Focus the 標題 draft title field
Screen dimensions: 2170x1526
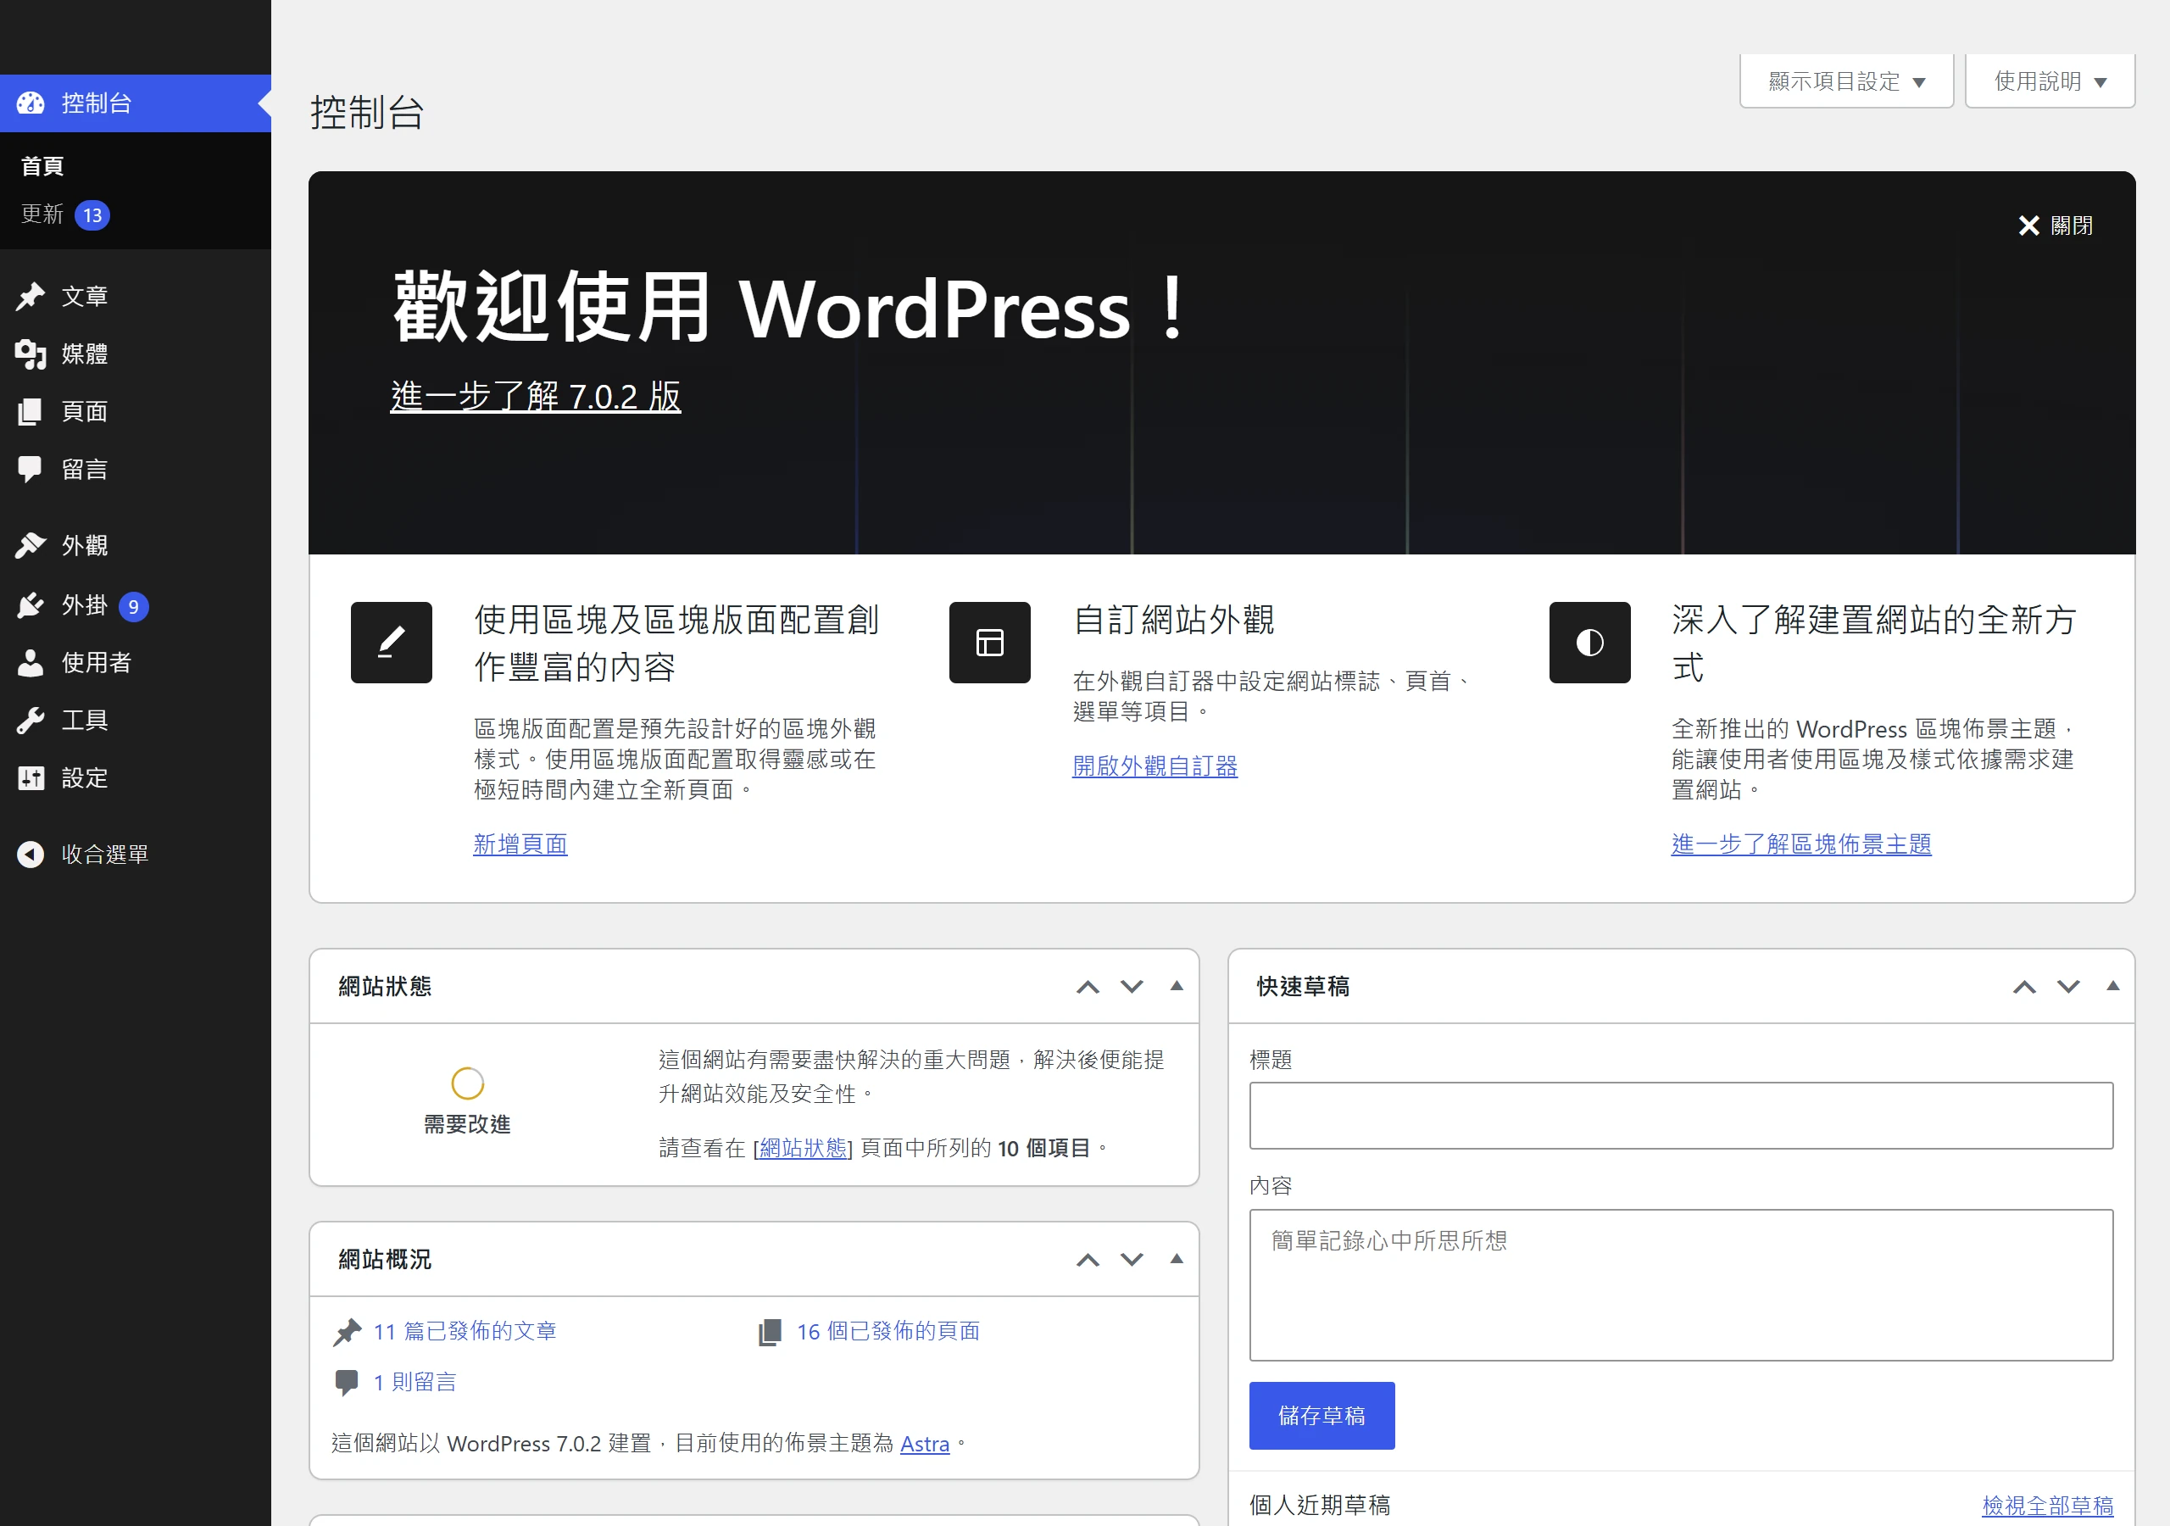[x=1682, y=1116]
